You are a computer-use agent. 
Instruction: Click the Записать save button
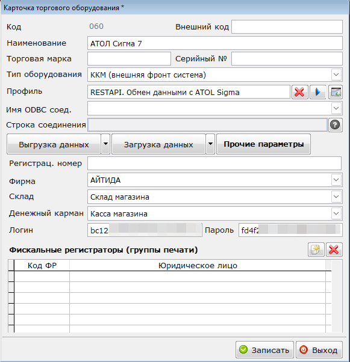(x=264, y=350)
